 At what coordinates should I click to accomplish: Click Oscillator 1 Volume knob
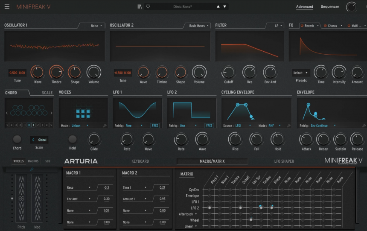pos(94,72)
